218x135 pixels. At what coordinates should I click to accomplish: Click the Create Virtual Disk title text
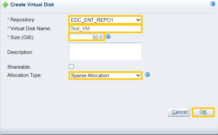click(x=32, y=5)
